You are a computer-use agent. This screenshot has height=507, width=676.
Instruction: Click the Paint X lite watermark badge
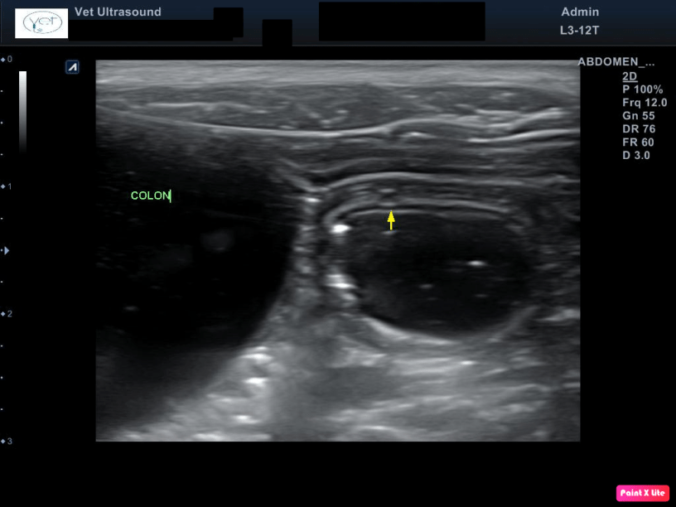[x=642, y=493]
